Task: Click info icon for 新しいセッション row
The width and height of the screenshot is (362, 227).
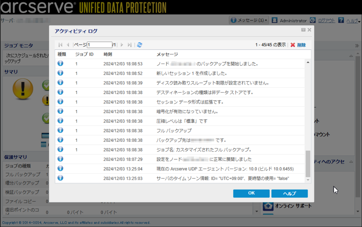Action: pos(60,73)
